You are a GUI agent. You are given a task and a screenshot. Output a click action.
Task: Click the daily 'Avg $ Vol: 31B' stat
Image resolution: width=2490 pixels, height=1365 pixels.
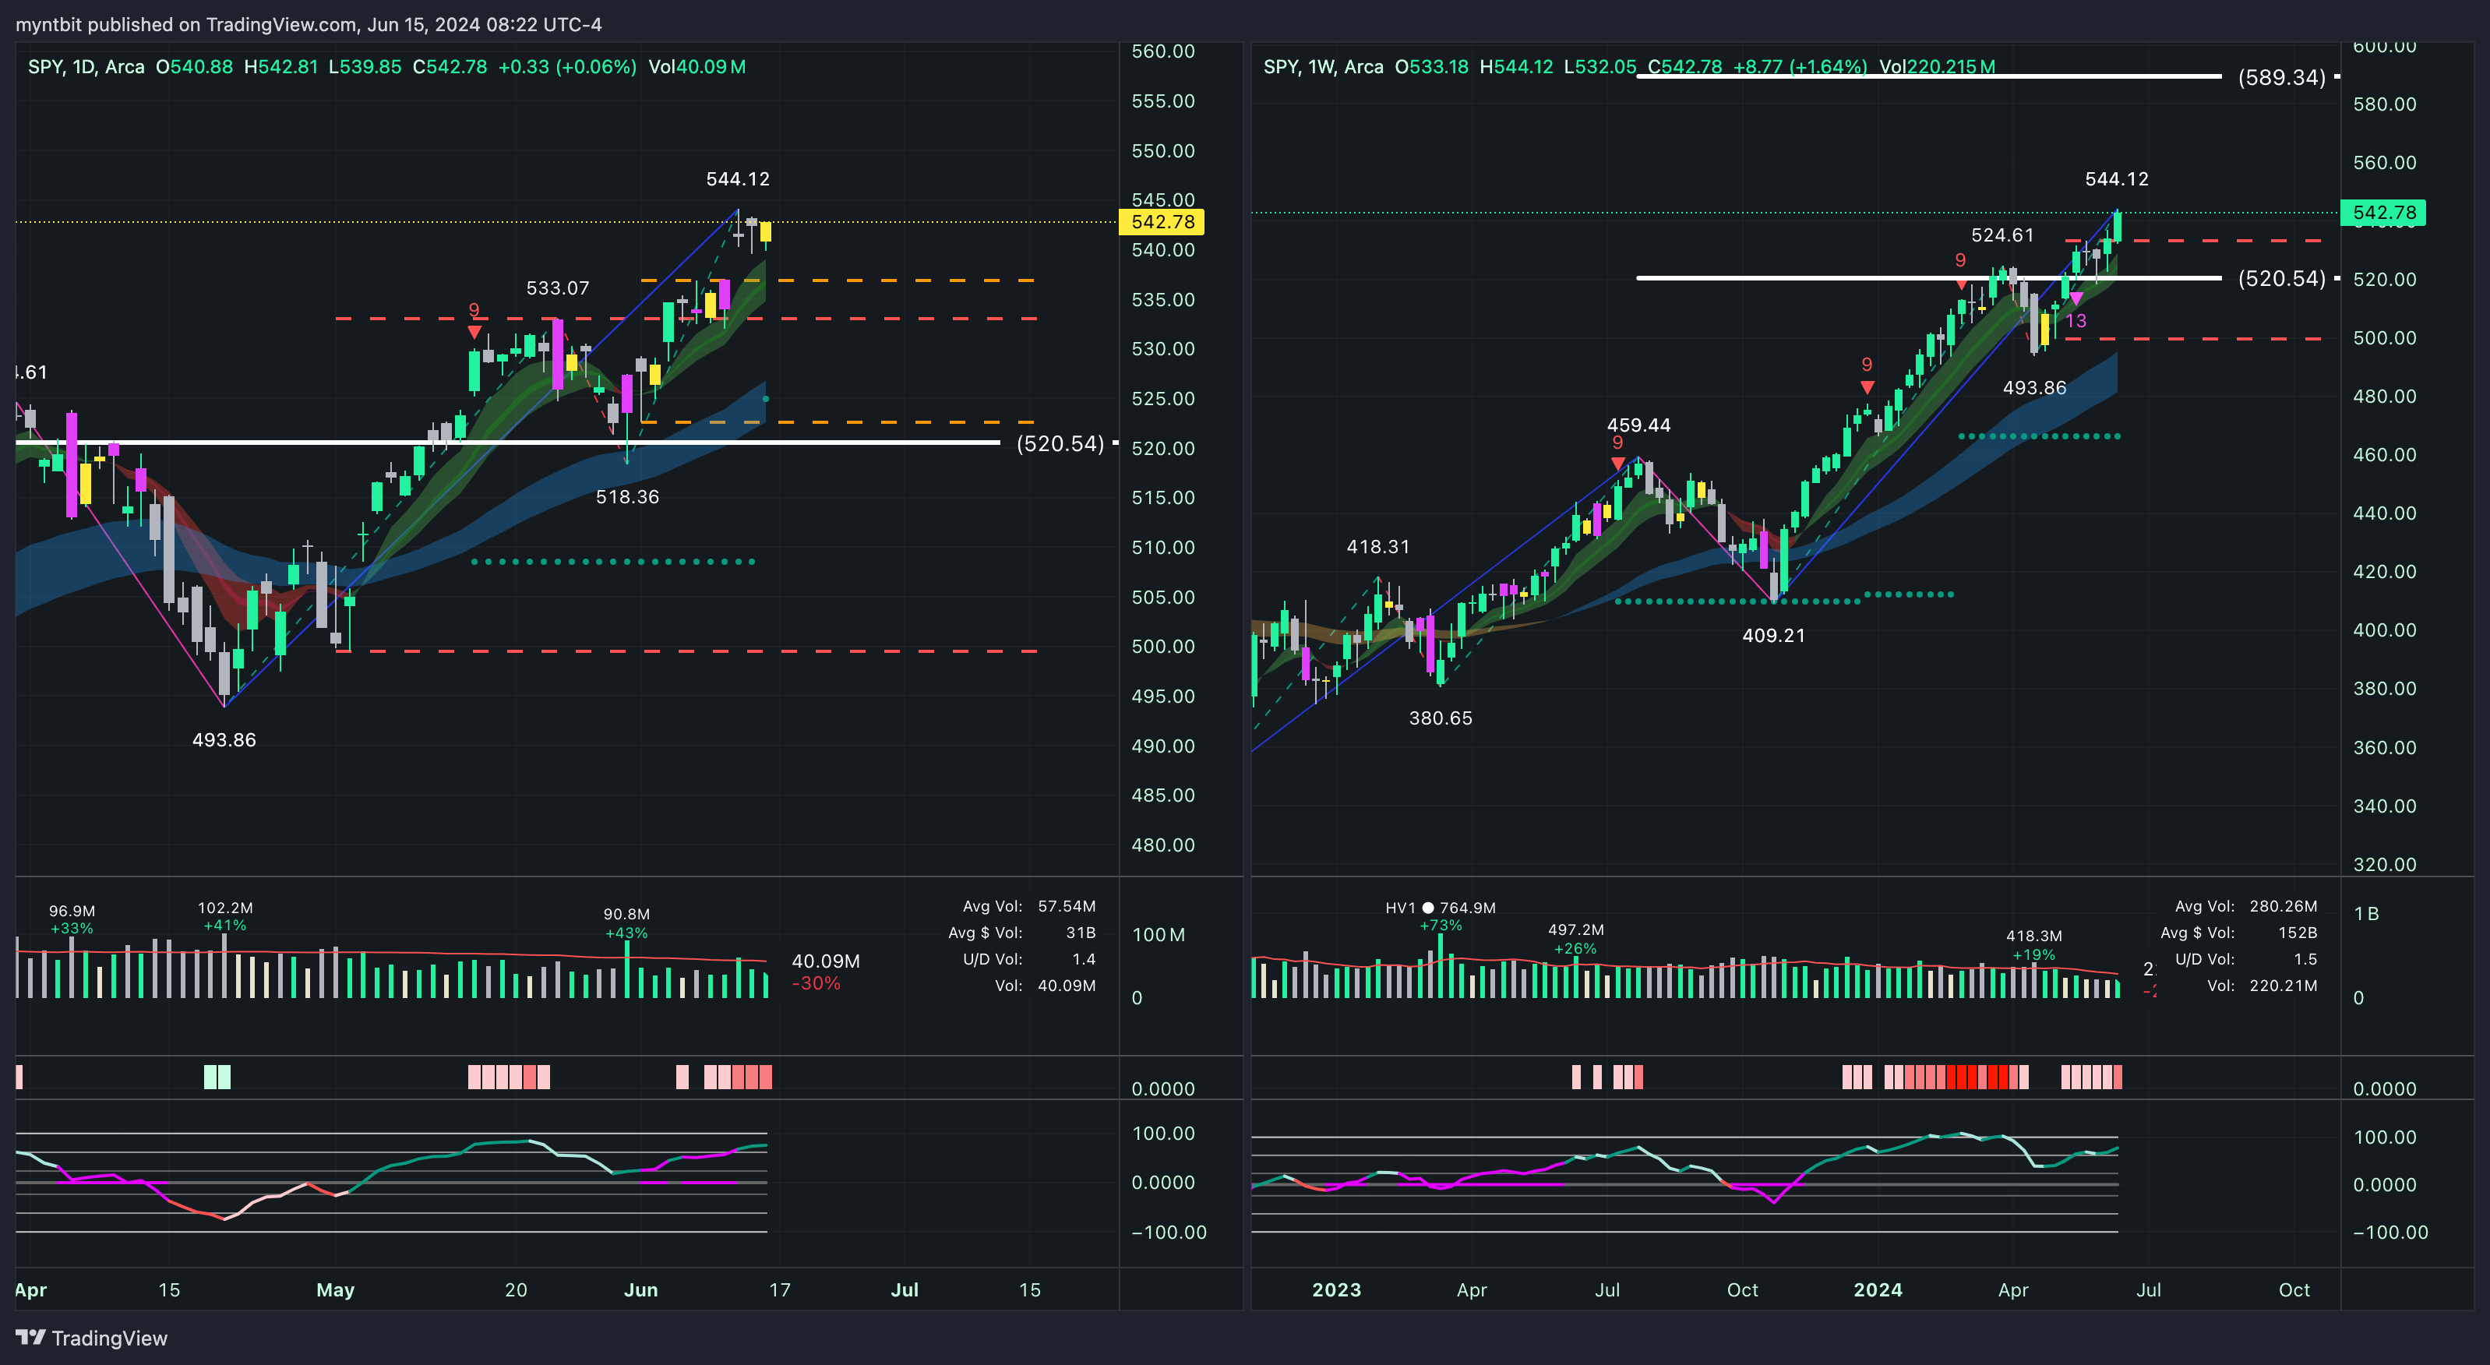1021,933
